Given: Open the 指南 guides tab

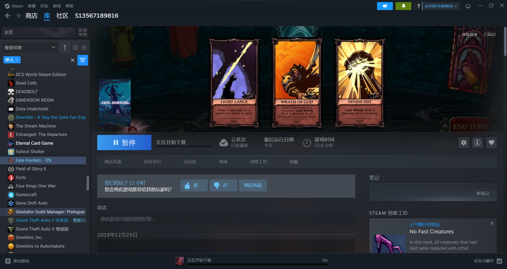Looking at the screenshot, I should (x=223, y=162).
